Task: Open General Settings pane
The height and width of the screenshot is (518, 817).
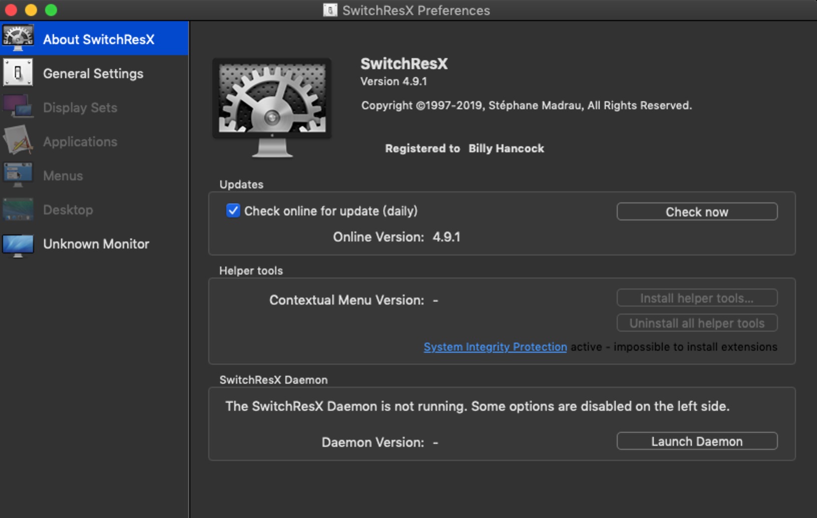Action: tap(95, 73)
